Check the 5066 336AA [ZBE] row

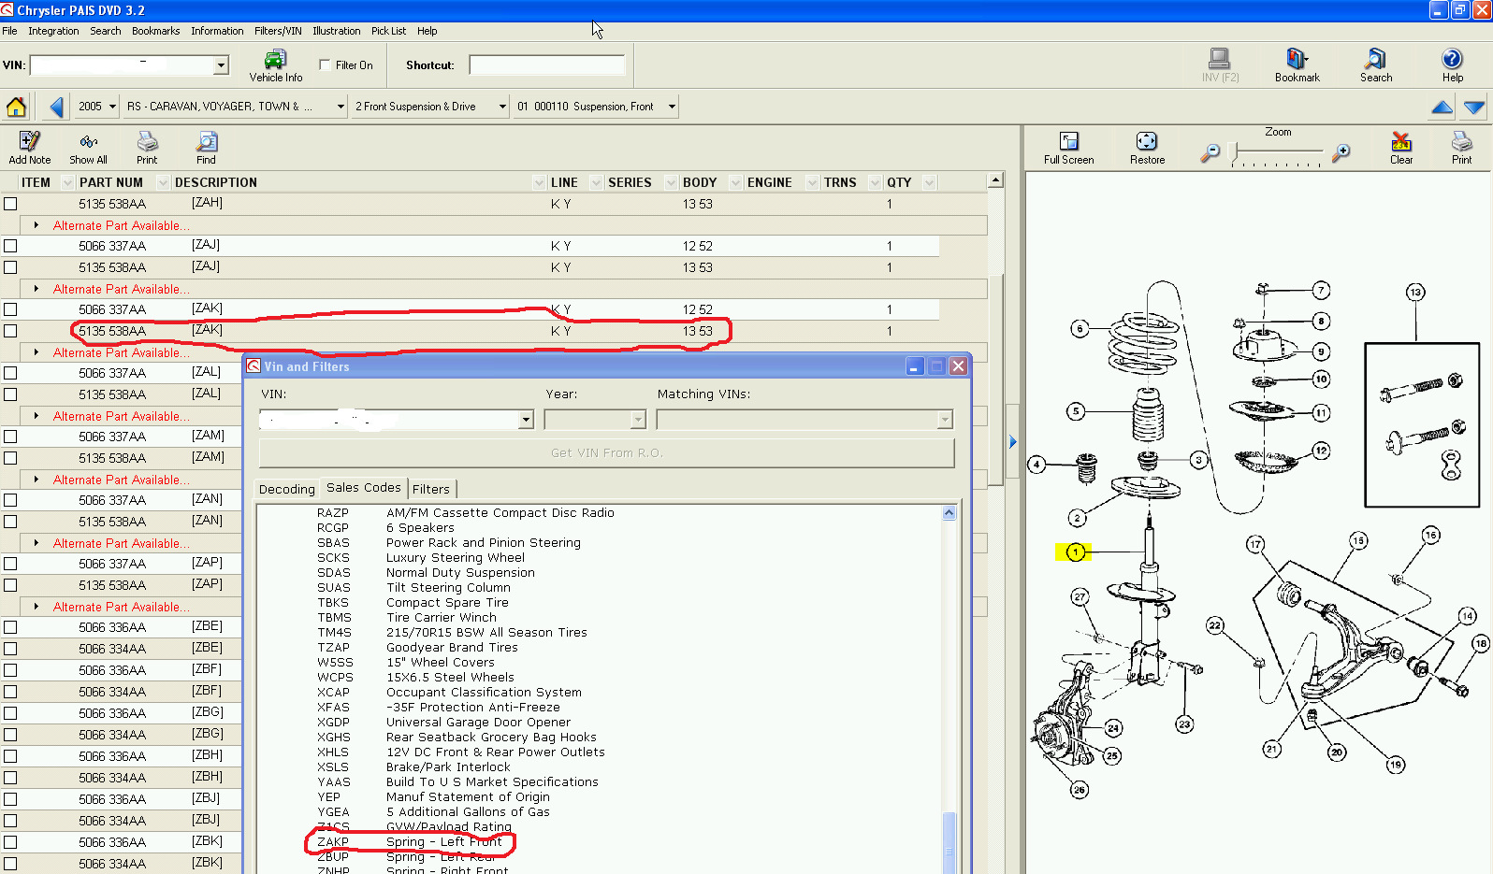[x=10, y=627]
